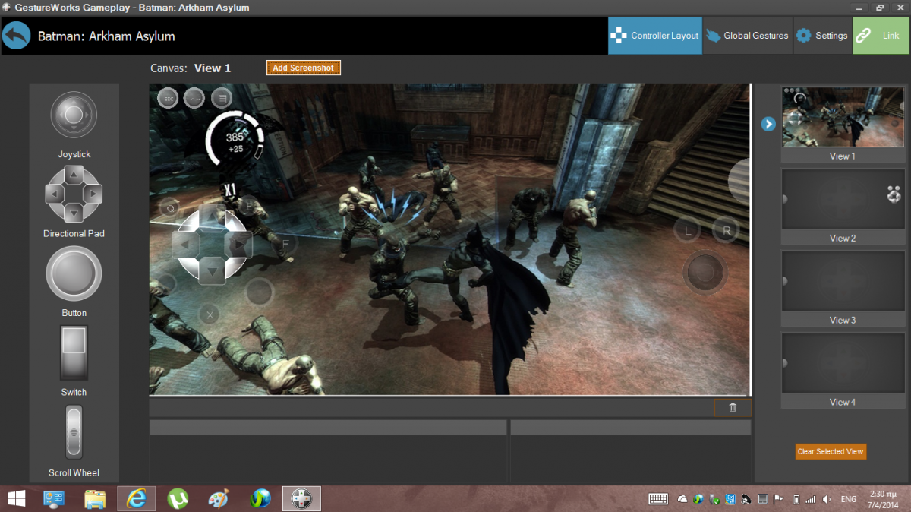The width and height of the screenshot is (911, 512).
Task: Choose the Button control in the palette
Action: coord(74,273)
